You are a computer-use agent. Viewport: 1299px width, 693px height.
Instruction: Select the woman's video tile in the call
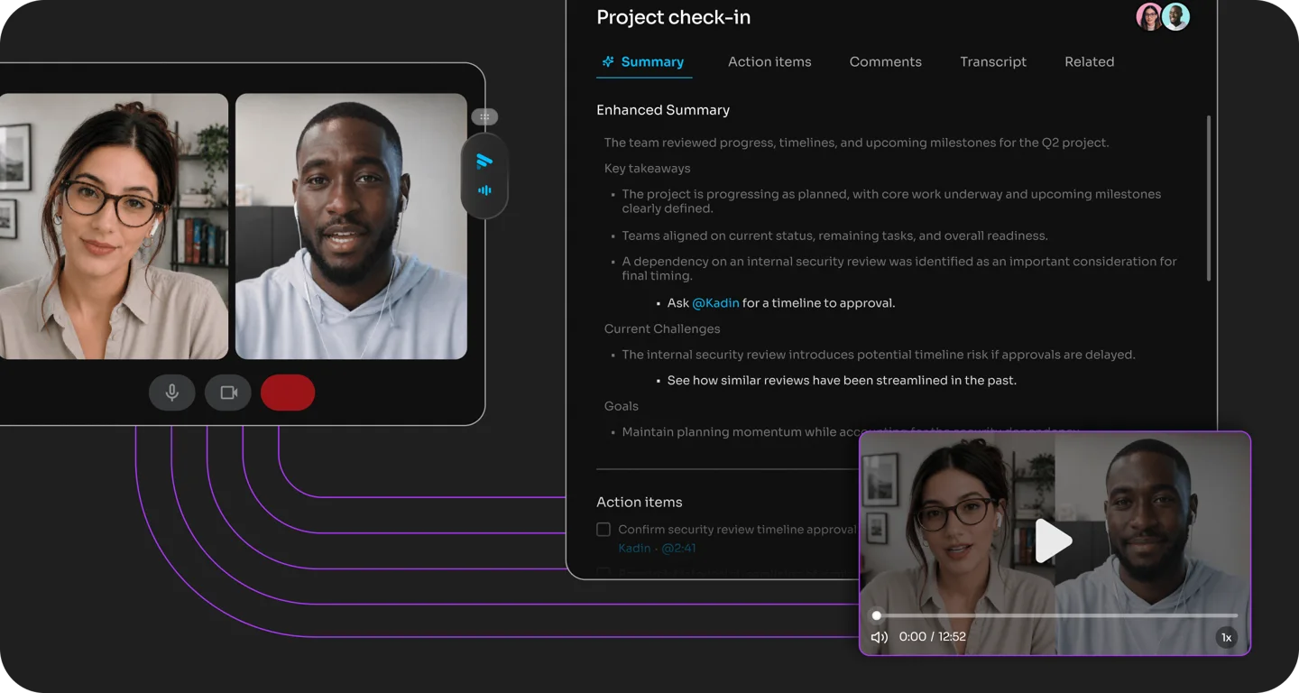pyautogui.click(x=114, y=226)
